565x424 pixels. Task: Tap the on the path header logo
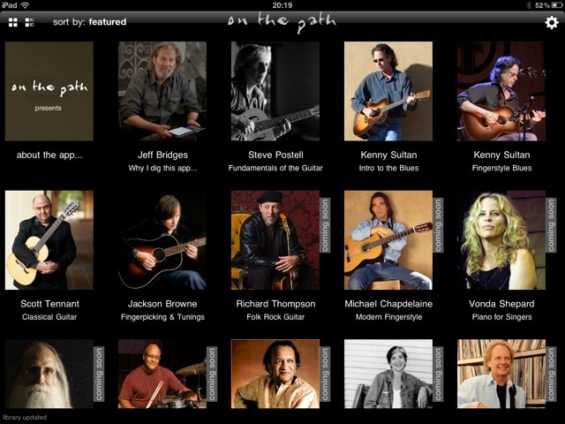click(x=282, y=22)
